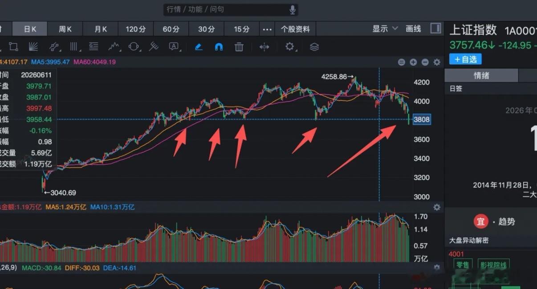Open drawing settings gear in toolbar

pyautogui.click(x=290, y=46)
